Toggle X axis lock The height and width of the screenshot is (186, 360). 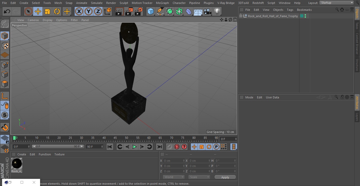[79, 11]
